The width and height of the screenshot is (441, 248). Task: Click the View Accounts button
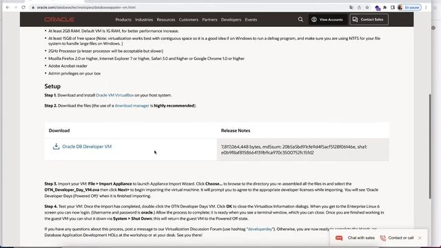coord(327,19)
